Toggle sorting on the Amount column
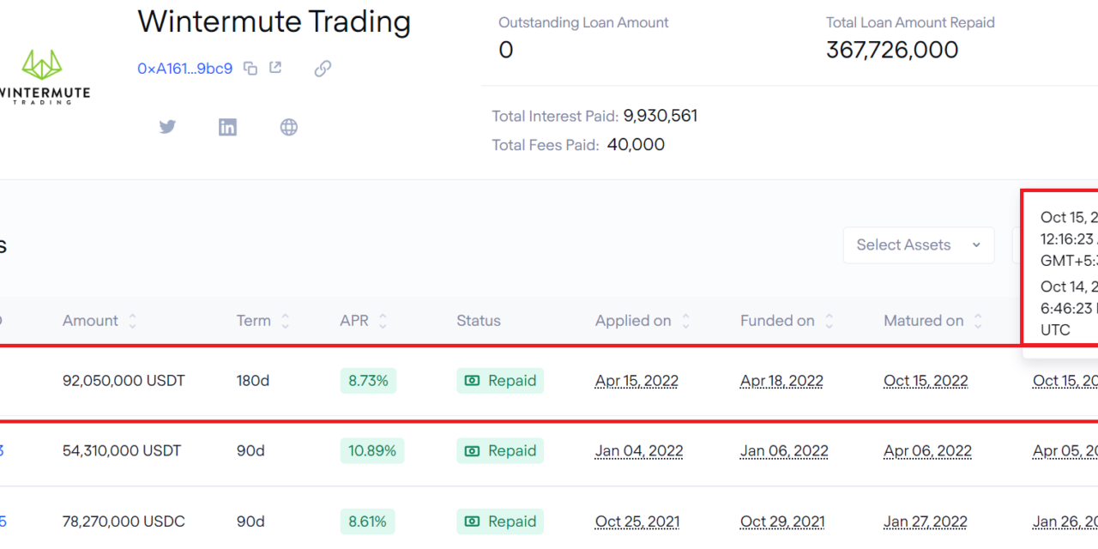The height and width of the screenshot is (549, 1098). coord(131,320)
